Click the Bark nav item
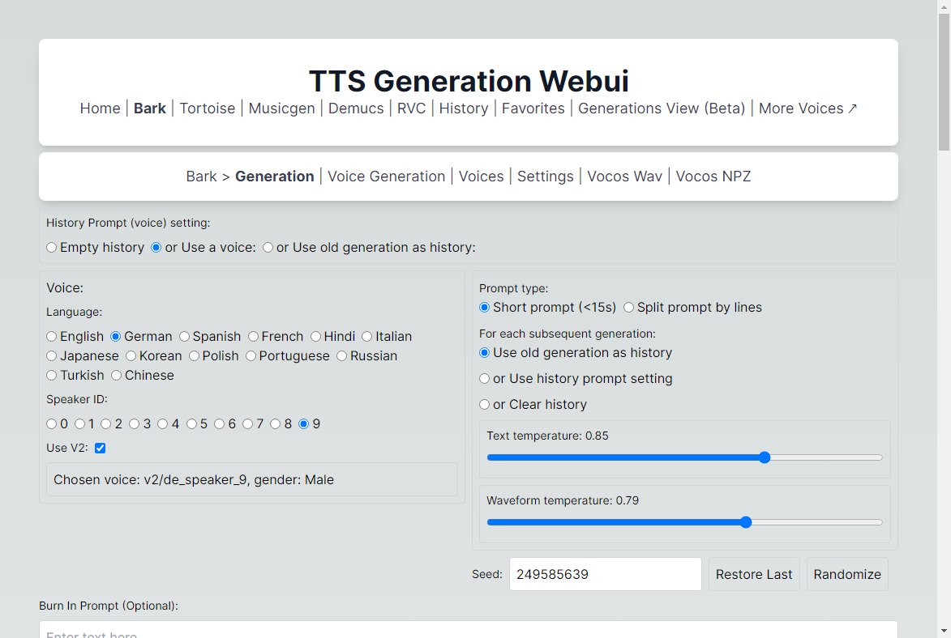This screenshot has height=638, width=951. point(150,108)
